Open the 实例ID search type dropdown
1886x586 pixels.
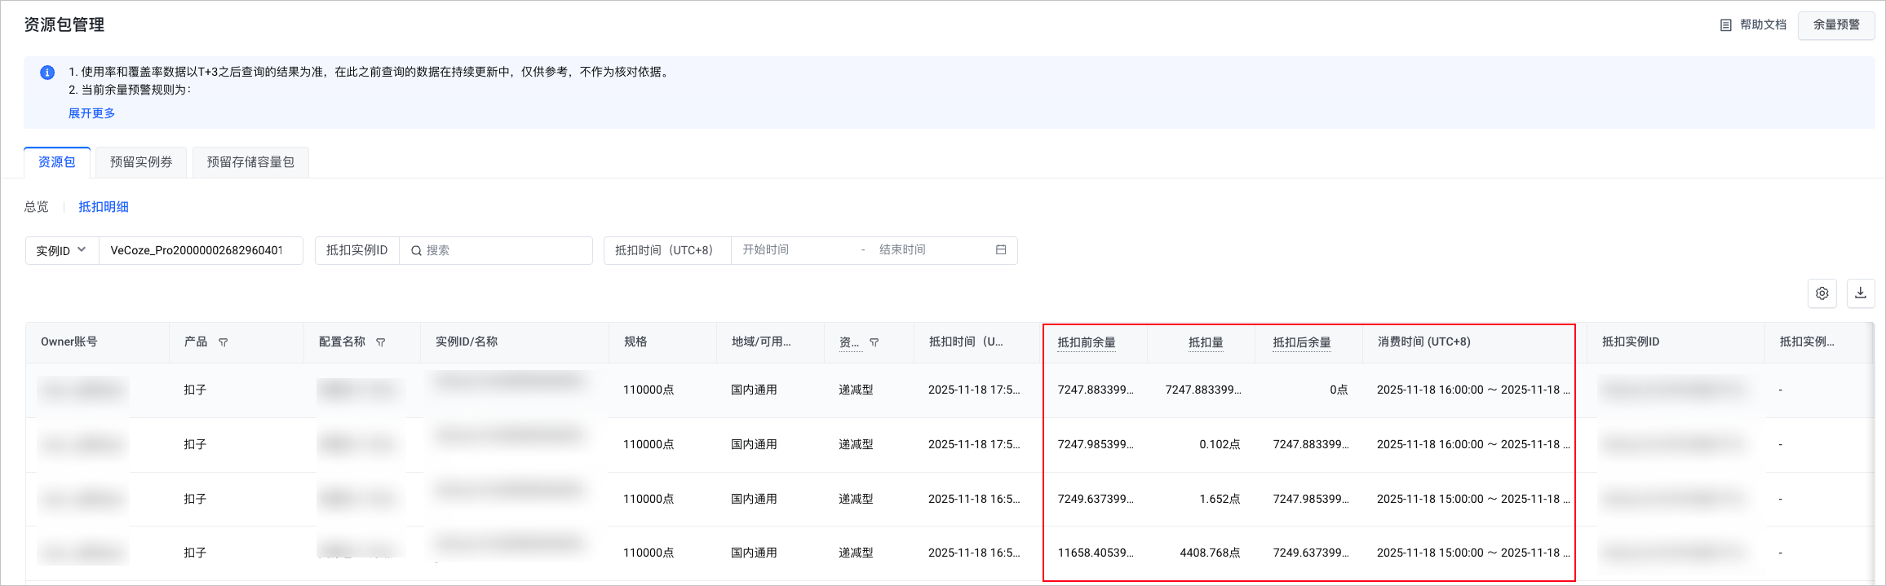(61, 250)
